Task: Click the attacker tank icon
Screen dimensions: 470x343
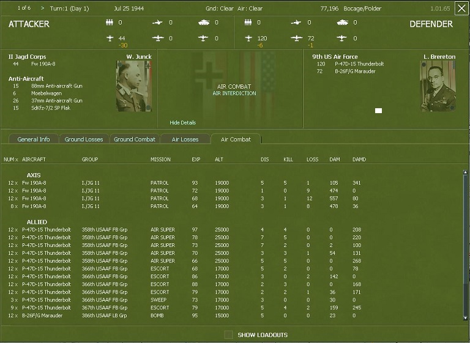Action: 204,23
